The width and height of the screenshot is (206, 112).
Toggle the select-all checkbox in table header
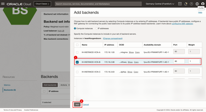[77, 44]
